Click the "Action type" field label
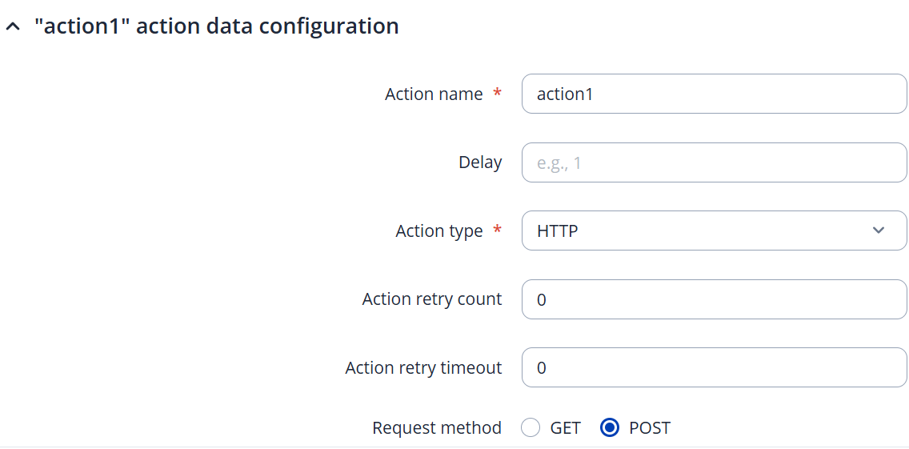The image size is (909, 449). pyautogui.click(x=439, y=231)
